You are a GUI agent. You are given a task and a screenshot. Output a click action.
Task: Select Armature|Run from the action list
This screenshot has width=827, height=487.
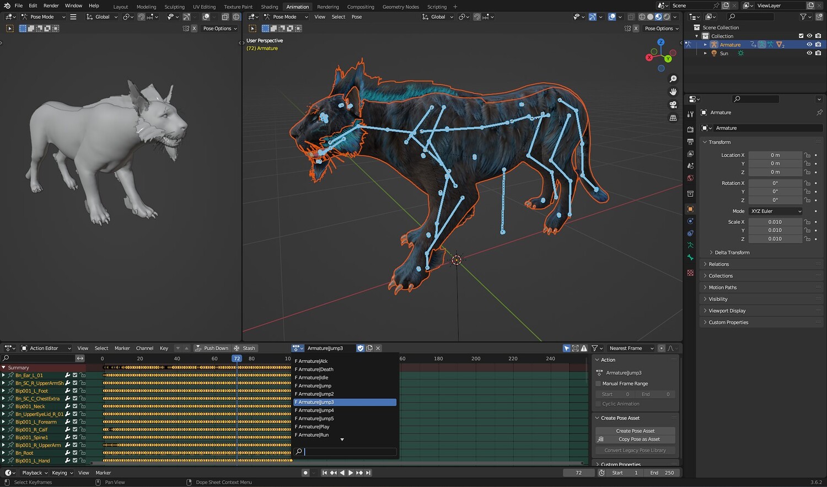(345, 435)
